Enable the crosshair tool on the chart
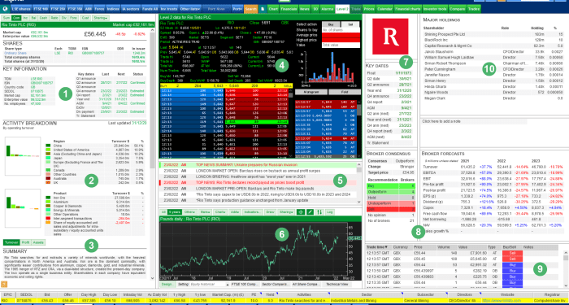Screen dimensions: 569x305 [301, 211]
